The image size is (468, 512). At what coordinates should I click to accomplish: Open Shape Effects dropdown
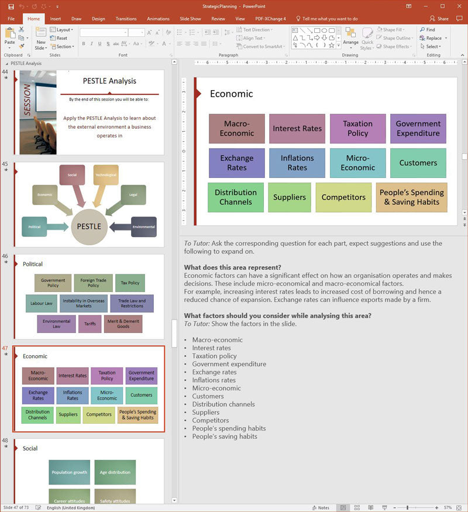394,47
